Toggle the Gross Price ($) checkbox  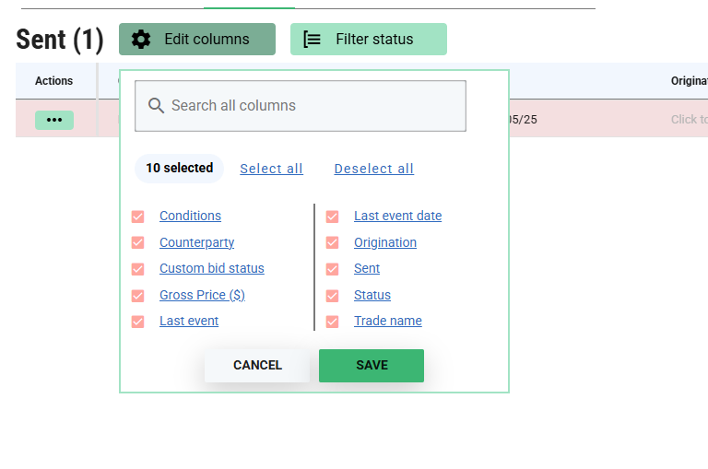138,296
